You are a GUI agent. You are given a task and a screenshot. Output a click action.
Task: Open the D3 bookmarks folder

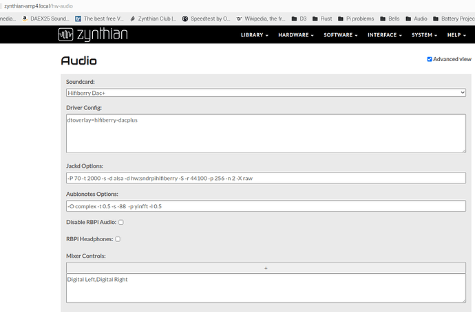(x=299, y=19)
